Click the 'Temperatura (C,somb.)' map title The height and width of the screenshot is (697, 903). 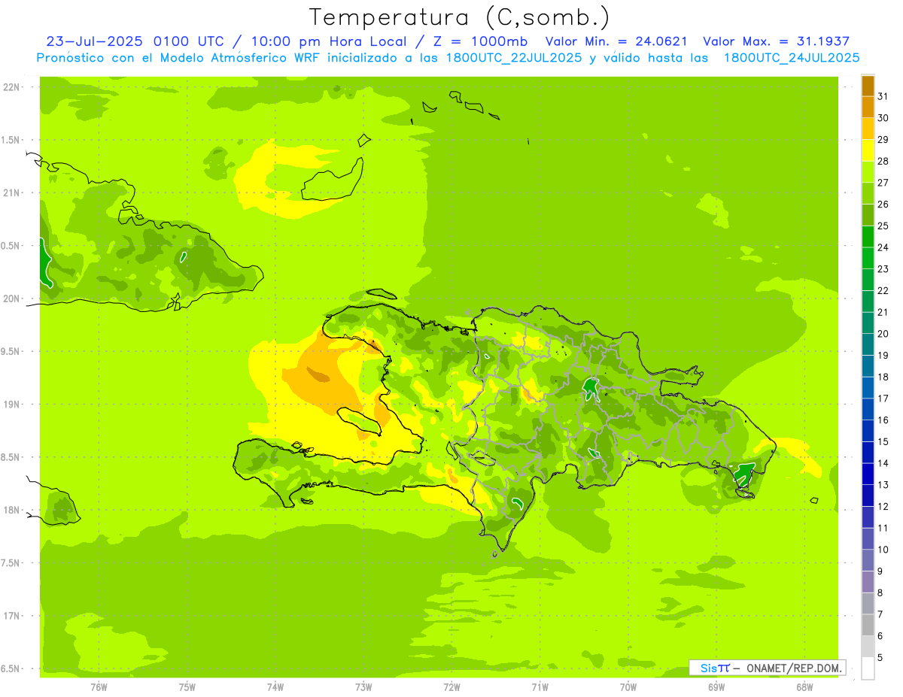(x=459, y=17)
